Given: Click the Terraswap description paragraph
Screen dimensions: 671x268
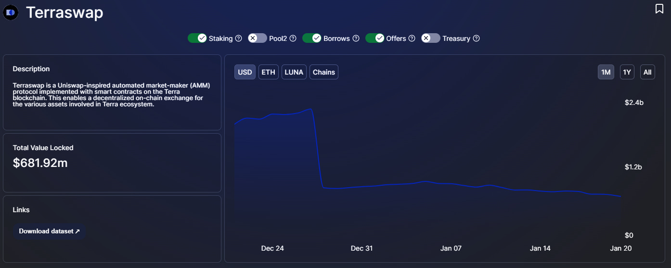Looking at the screenshot, I should (x=112, y=95).
